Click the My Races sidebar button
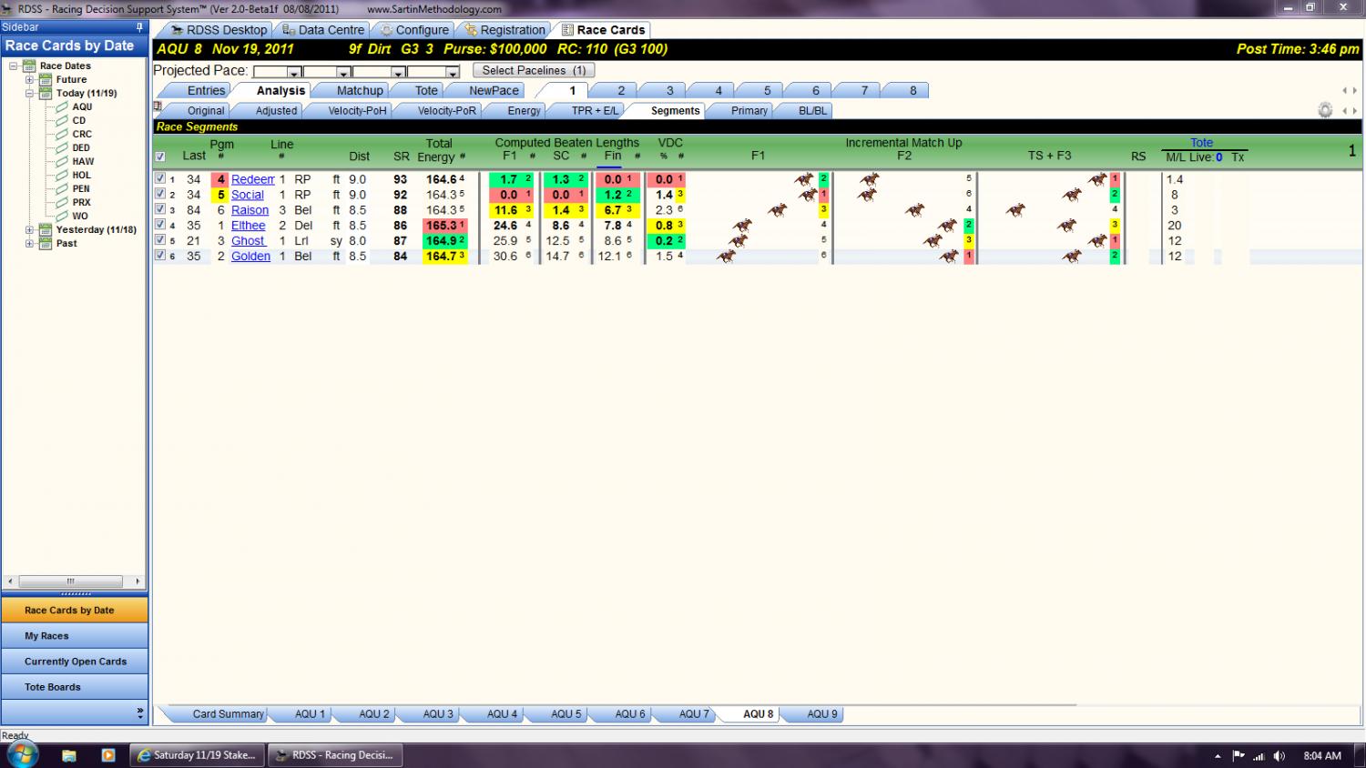Screen dimensions: 1366x768 pos(75,635)
